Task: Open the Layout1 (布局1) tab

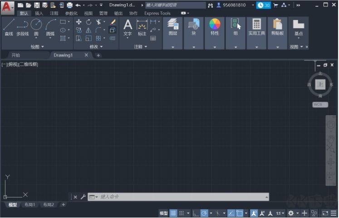Action: click(29, 205)
